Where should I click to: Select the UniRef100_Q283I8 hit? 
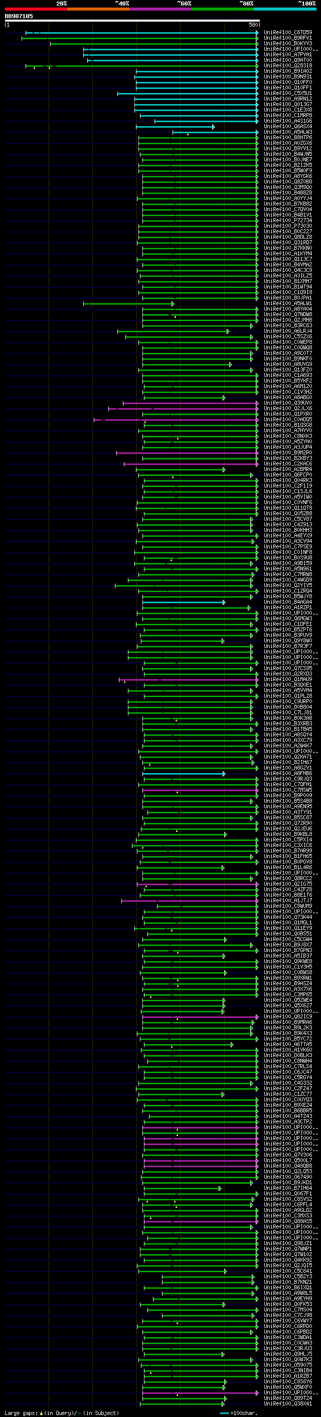(288, 66)
